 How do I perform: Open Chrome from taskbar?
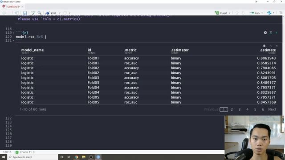(x=76, y=157)
